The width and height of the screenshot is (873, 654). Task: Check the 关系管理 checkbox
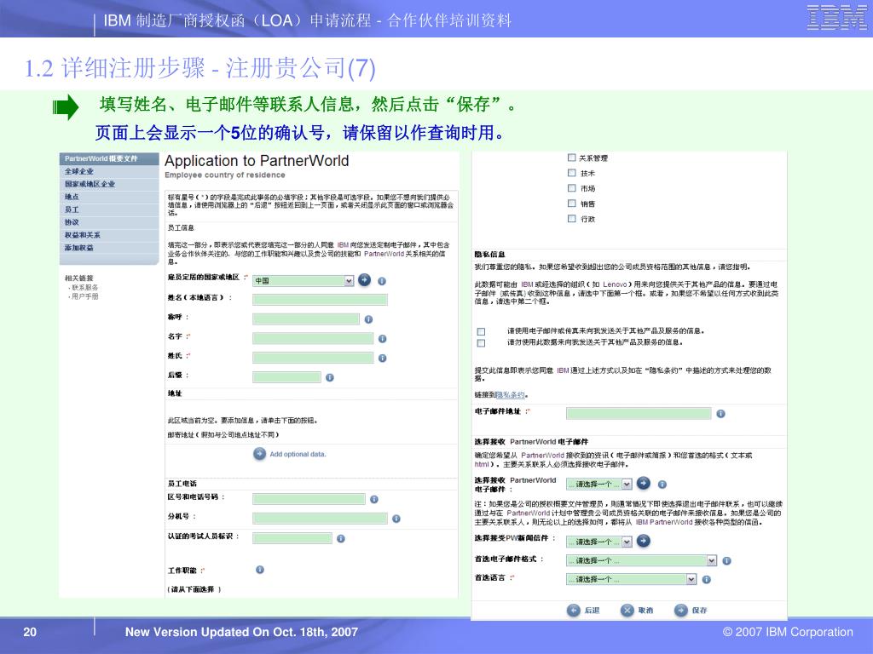click(571, 158)
